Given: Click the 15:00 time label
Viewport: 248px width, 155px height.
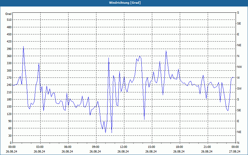Looking at the screenshot, I should 152,147.
